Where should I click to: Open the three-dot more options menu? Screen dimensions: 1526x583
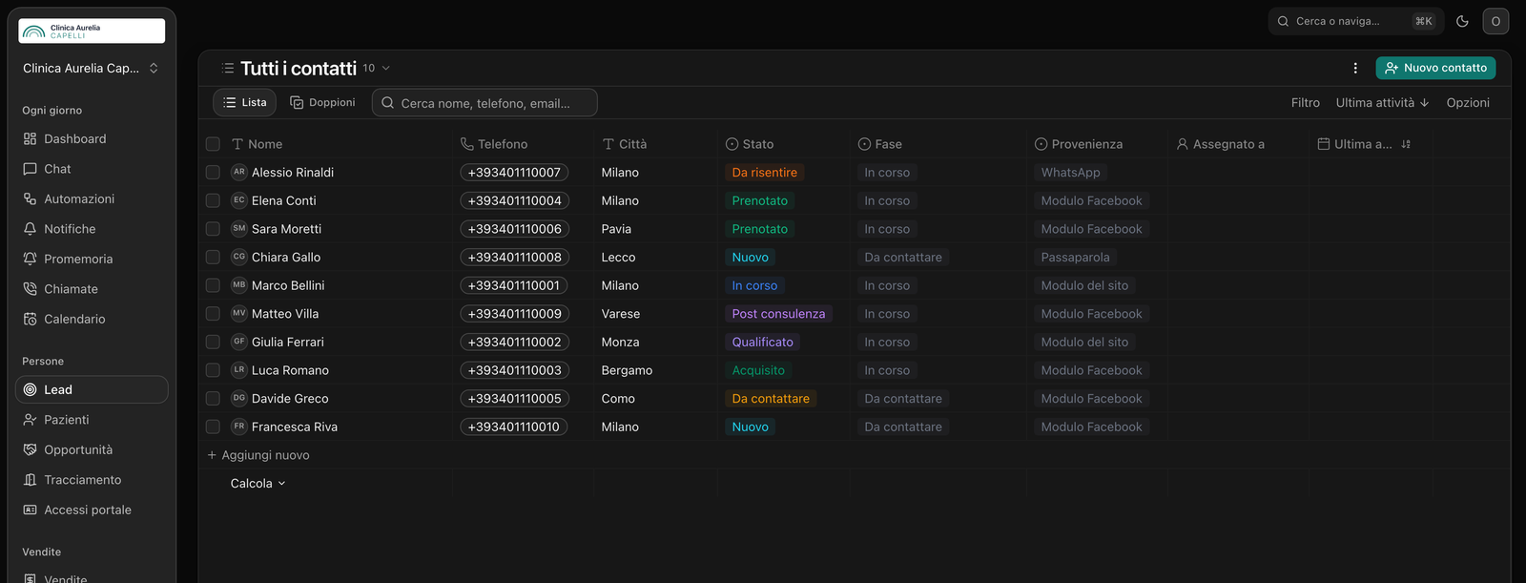click(x=1355, y=68)
